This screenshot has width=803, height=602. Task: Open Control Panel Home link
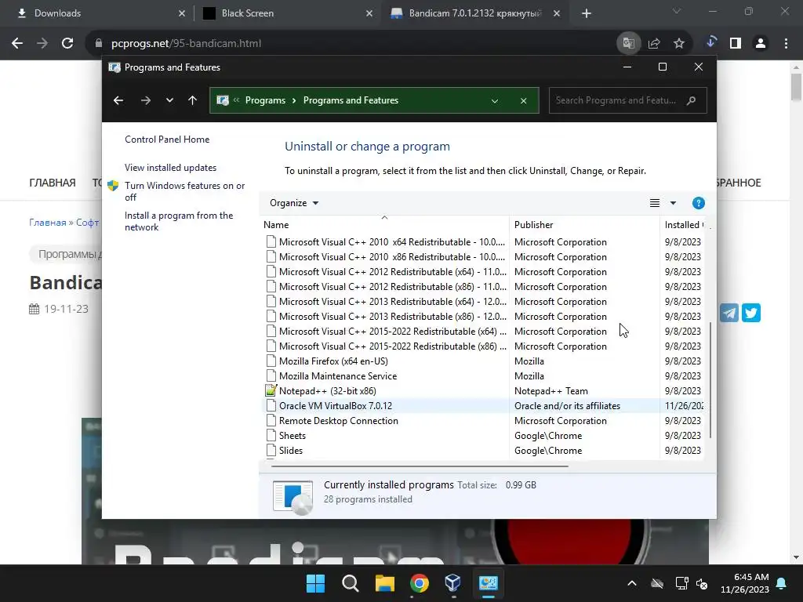click(x=167, y=140)
